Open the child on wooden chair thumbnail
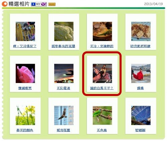Screen dimensions: 167x141 point(25,31)
